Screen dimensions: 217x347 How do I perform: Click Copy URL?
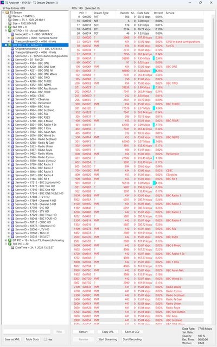click(x=107, y=332)
